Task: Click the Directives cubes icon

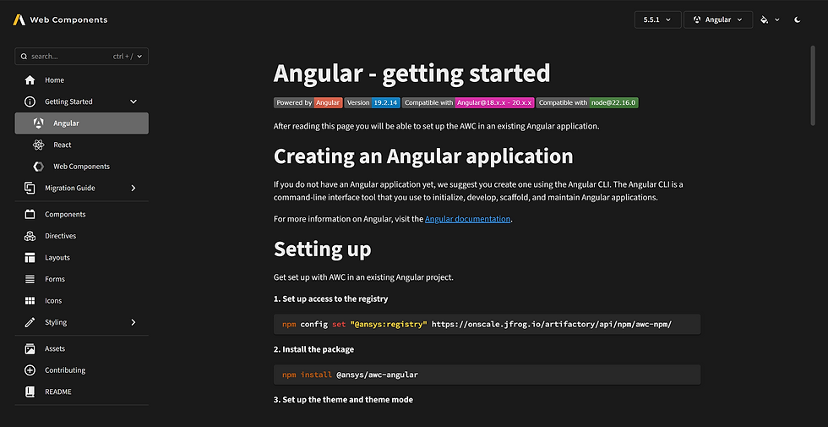Action: coord(30,236)
